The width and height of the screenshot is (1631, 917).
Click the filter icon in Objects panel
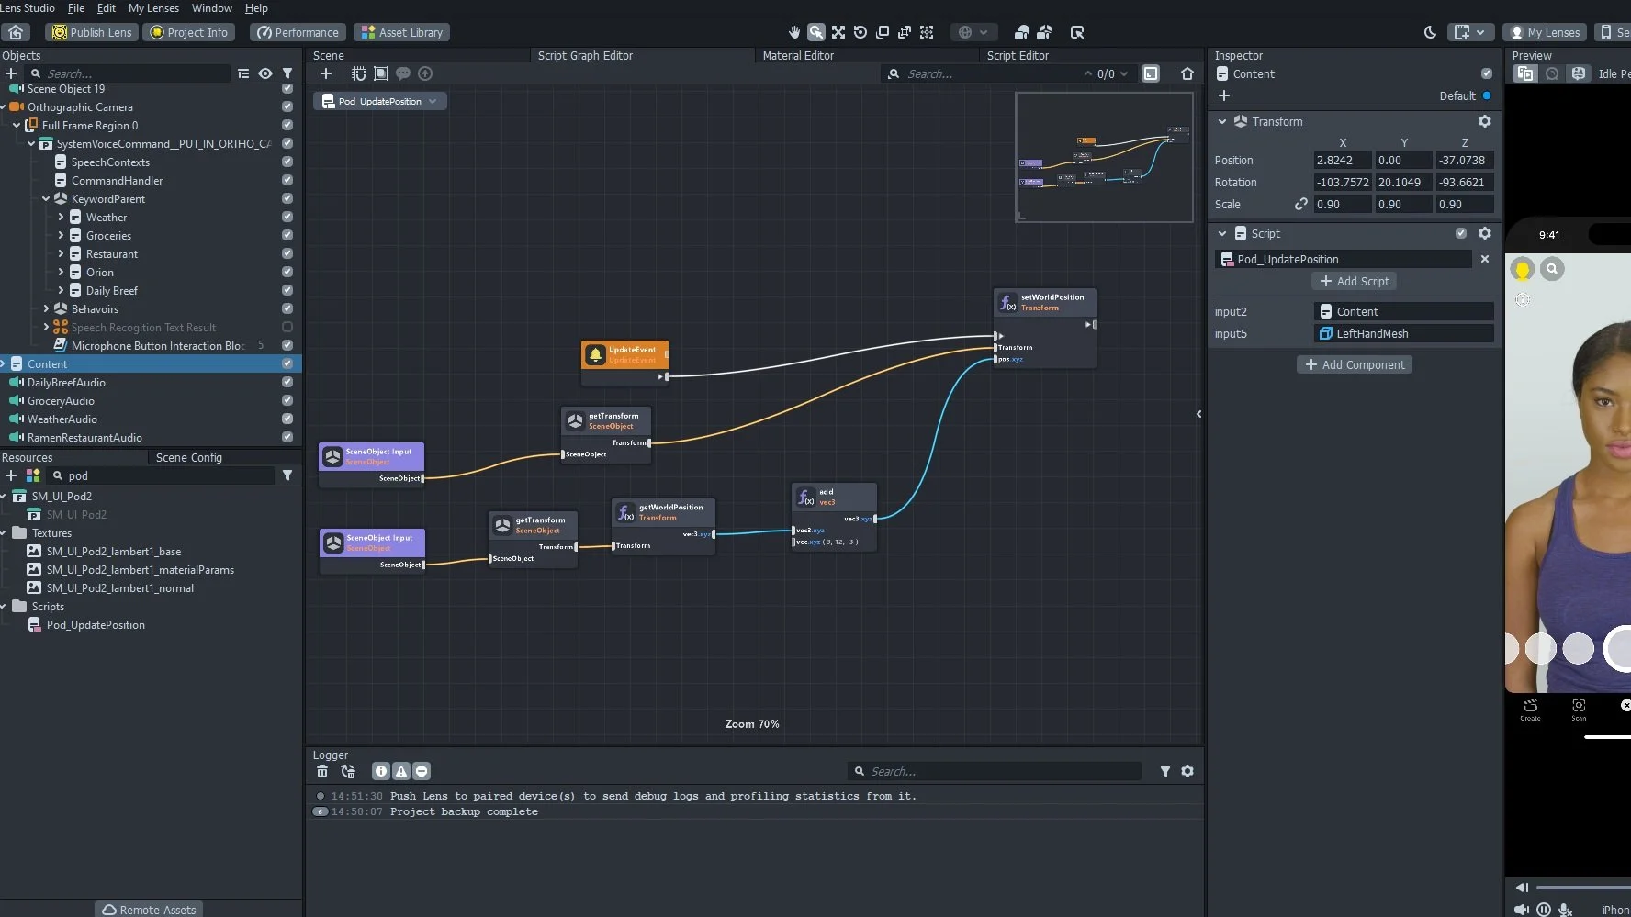point(287,73)
